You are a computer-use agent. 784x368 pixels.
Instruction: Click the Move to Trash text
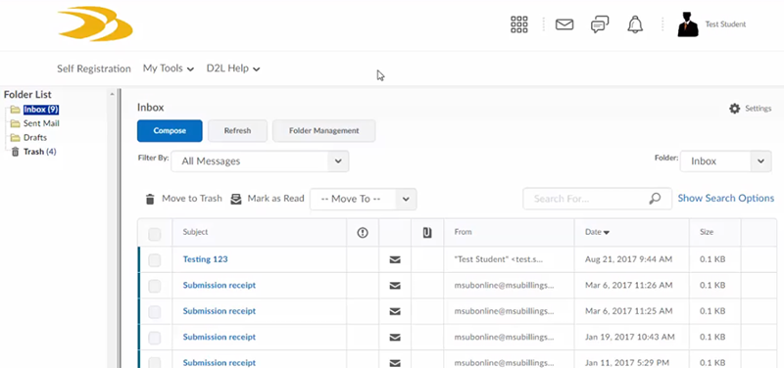[x=191, y=199]
